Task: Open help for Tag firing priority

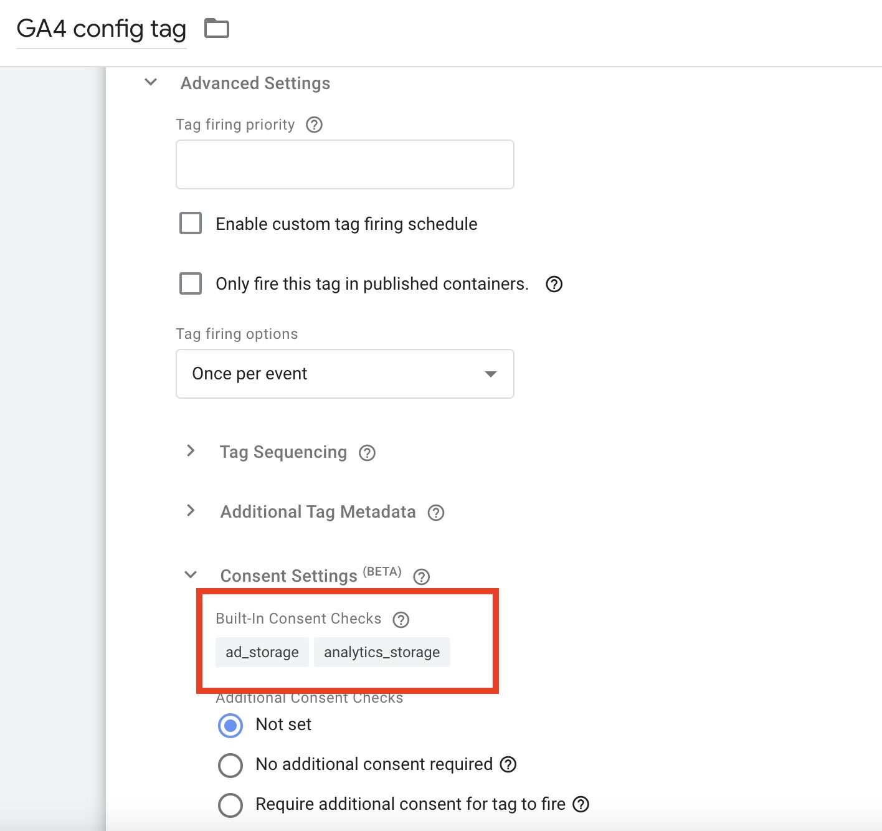Action: pos(315,125)
